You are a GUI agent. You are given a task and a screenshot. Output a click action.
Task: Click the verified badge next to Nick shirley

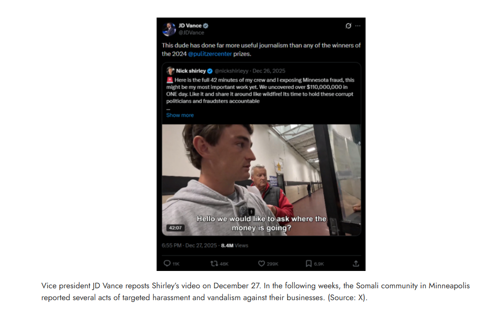tap(210, 71)
